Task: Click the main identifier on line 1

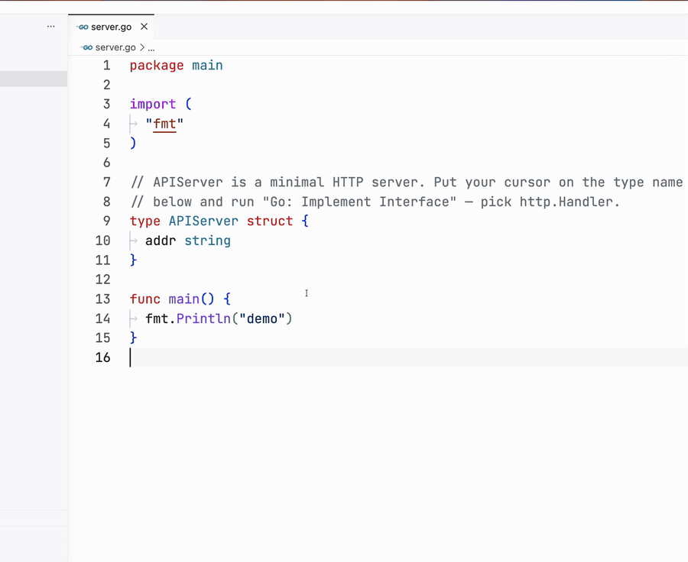Action: tap(207, 66)
